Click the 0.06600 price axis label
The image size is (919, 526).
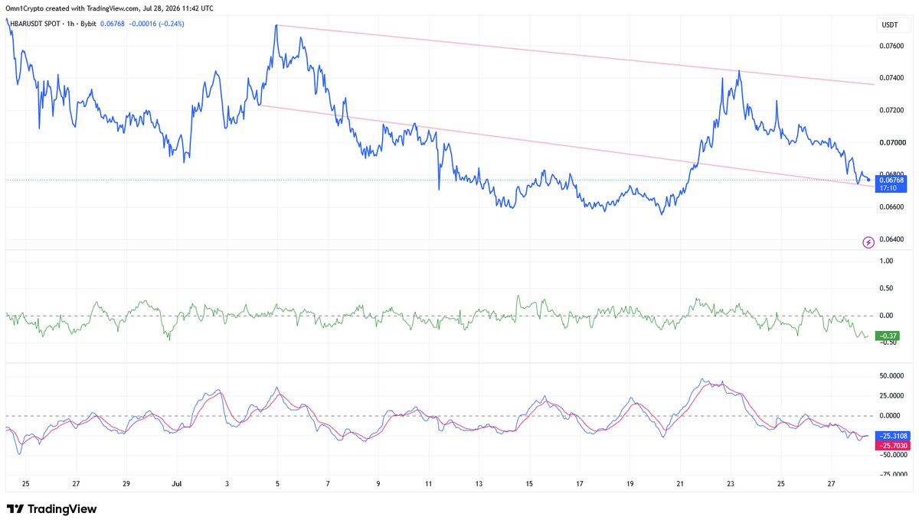coord(891,207)
